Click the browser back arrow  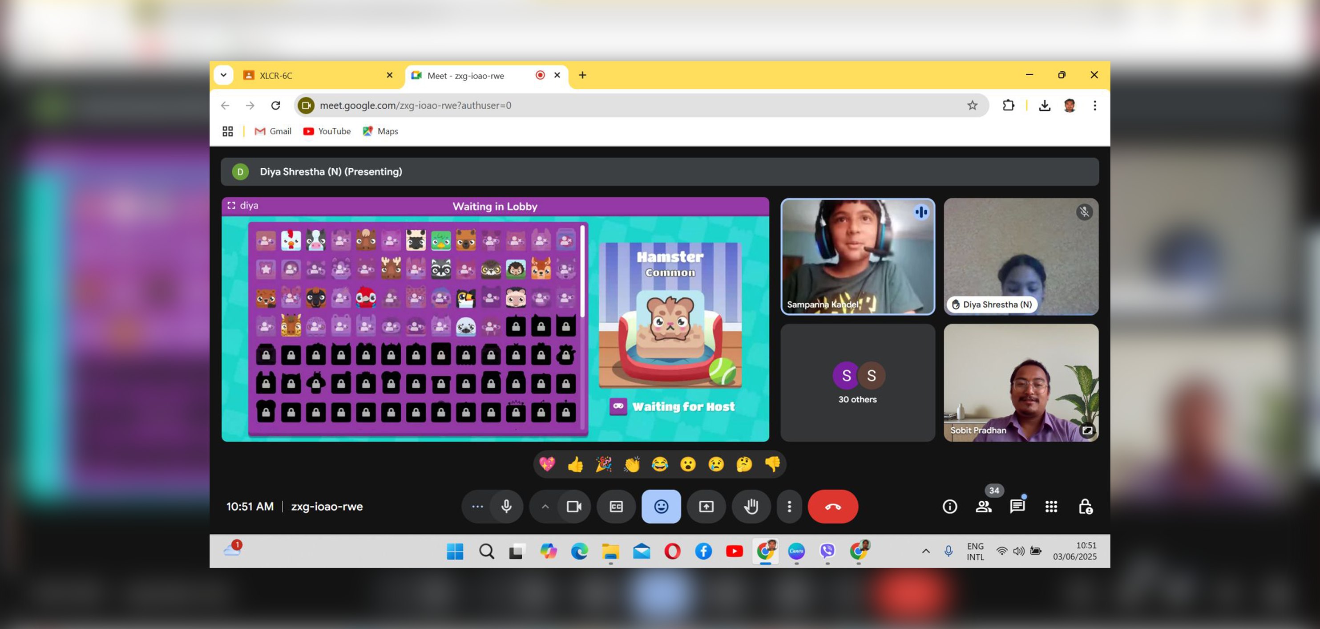pyautogui.click(x=225, y=105)
